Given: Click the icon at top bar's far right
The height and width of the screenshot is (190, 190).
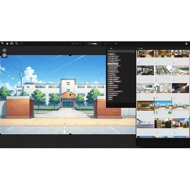Looking at the screenshot, I should click(186, 44).
